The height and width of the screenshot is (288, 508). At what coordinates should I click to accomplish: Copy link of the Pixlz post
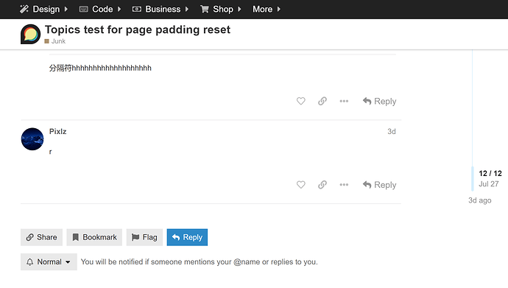pos(322,185)
